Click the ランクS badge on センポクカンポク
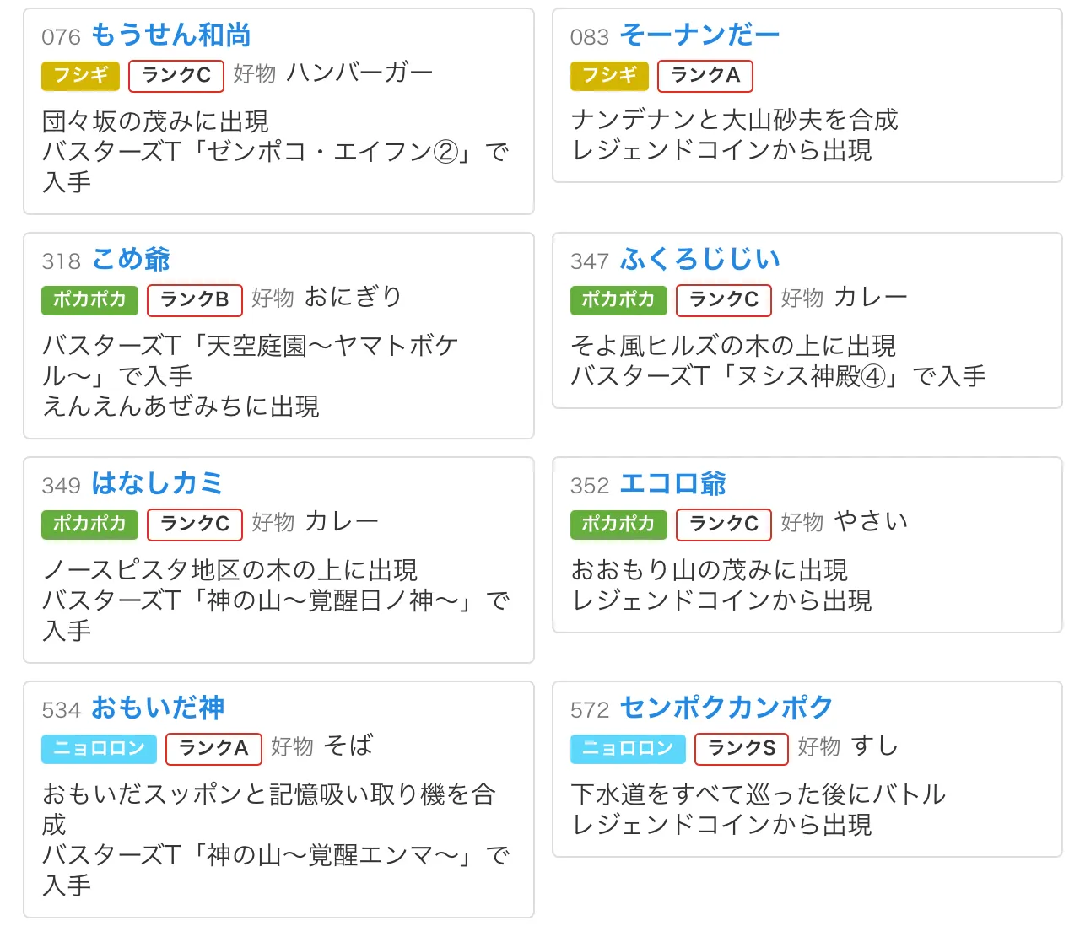This screenshot has width=1080, height=926. (742, 749)
